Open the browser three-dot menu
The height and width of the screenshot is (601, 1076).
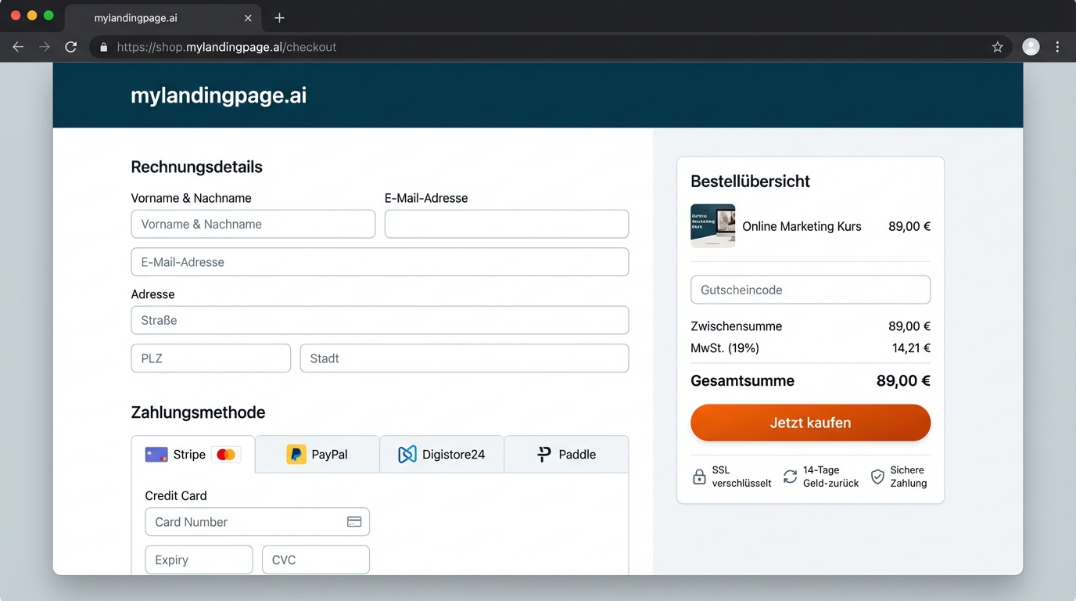(x=1057, y=47)
